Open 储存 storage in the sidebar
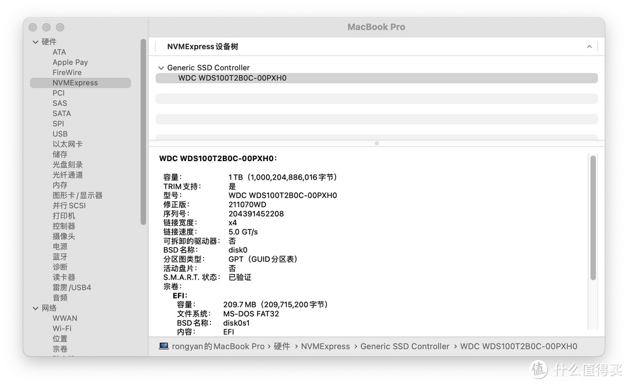 [60, 154]
